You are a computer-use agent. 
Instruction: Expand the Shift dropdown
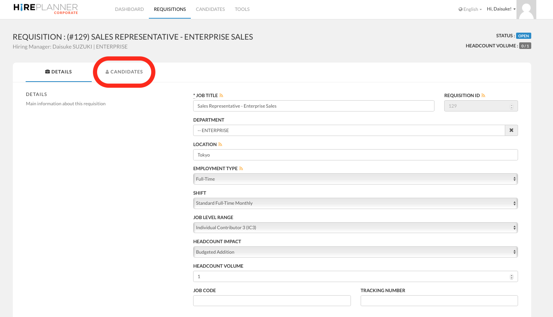click(x=355, y=203)
